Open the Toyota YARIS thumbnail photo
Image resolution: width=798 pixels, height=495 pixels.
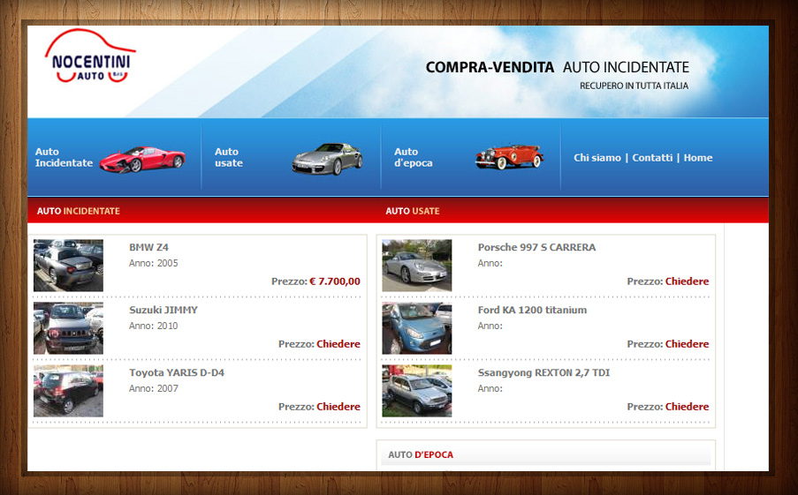pos(68,390)
